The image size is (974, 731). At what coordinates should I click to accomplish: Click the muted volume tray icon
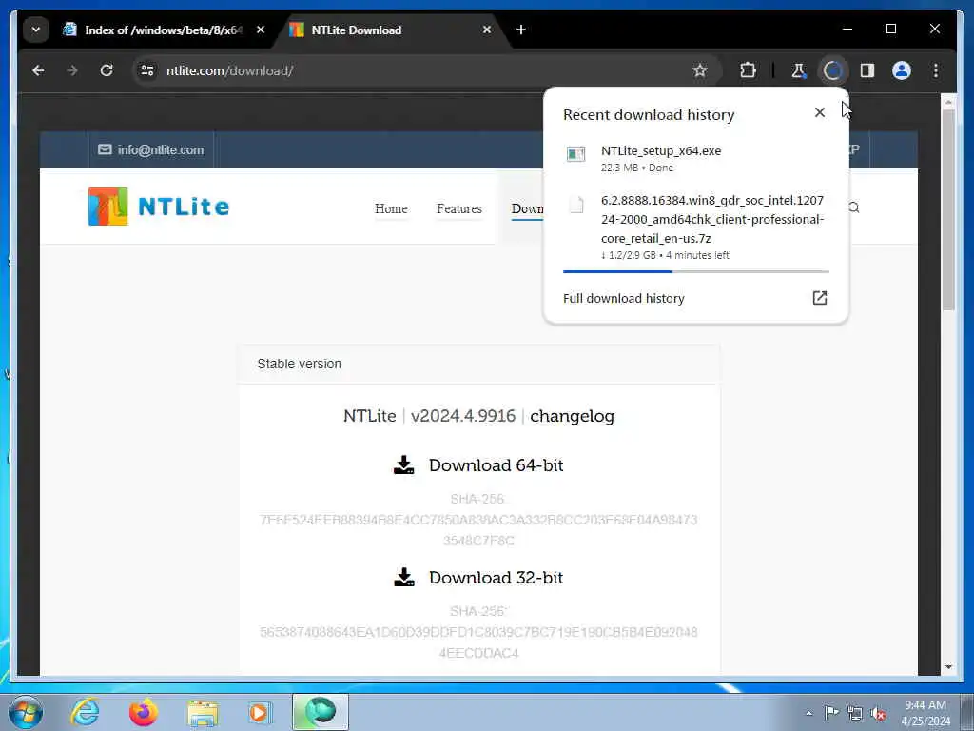[878, 713]
